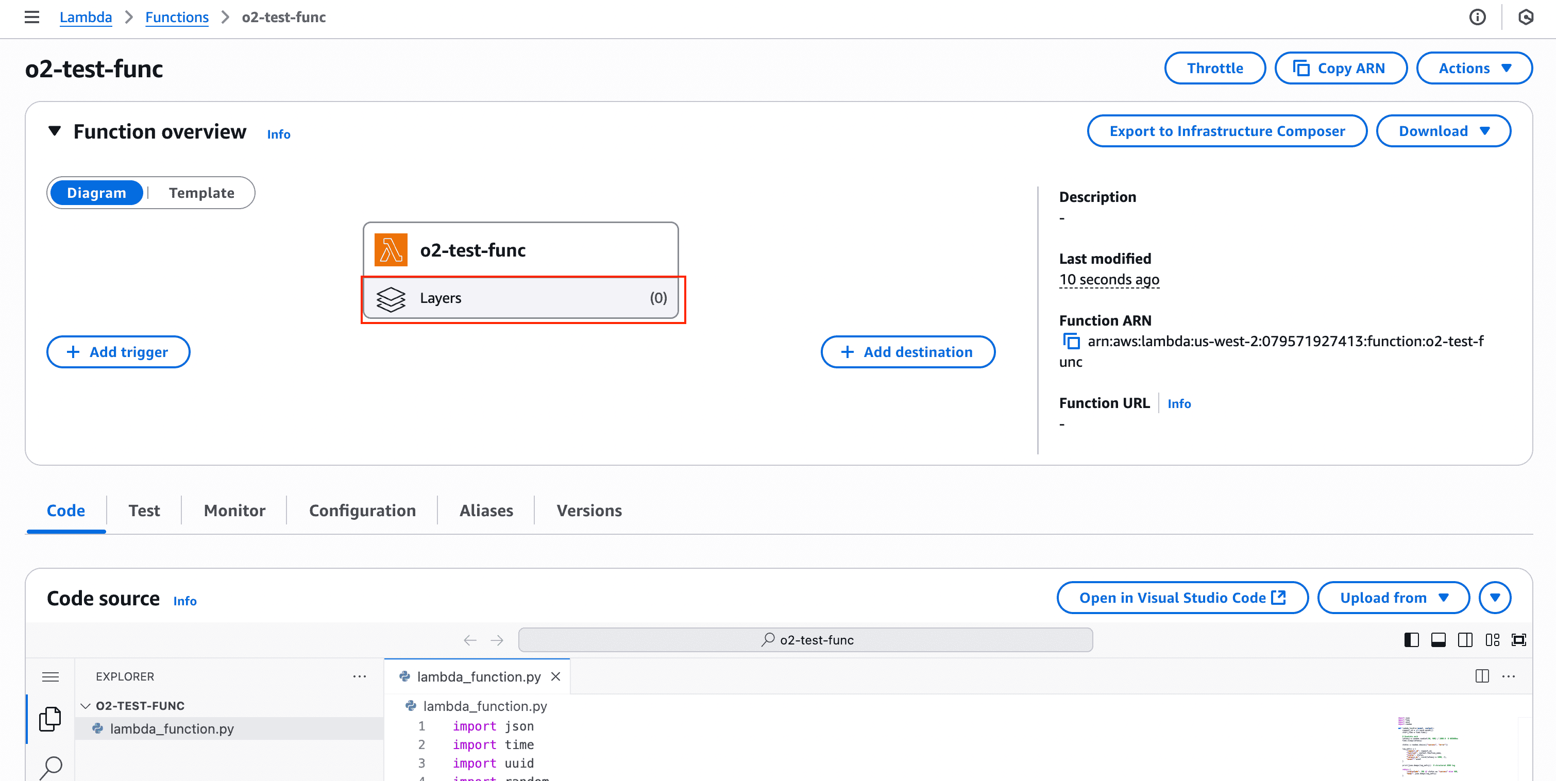Open the customize layout icon
Screen dimensions: 1556x781
point(1492,640)
